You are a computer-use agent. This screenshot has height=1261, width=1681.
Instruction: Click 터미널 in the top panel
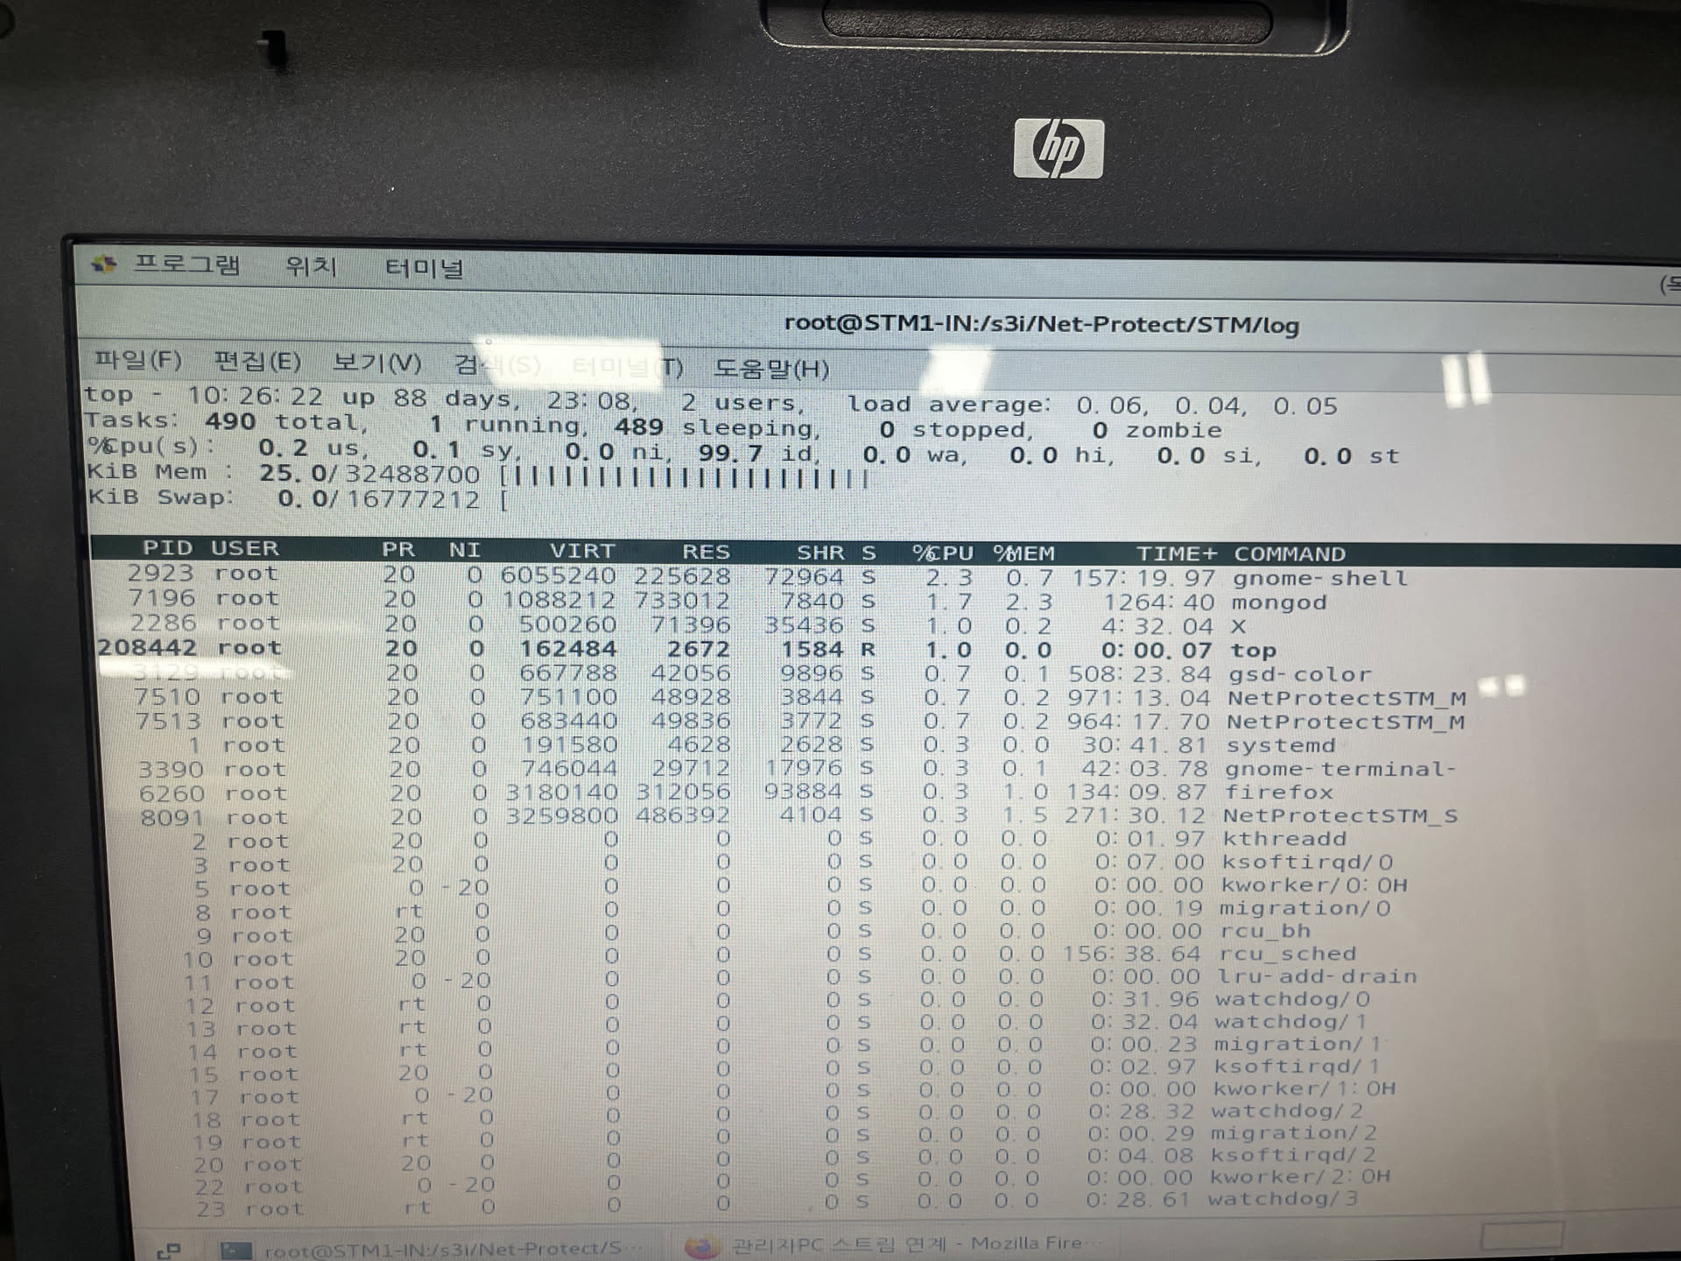point(424,268)
